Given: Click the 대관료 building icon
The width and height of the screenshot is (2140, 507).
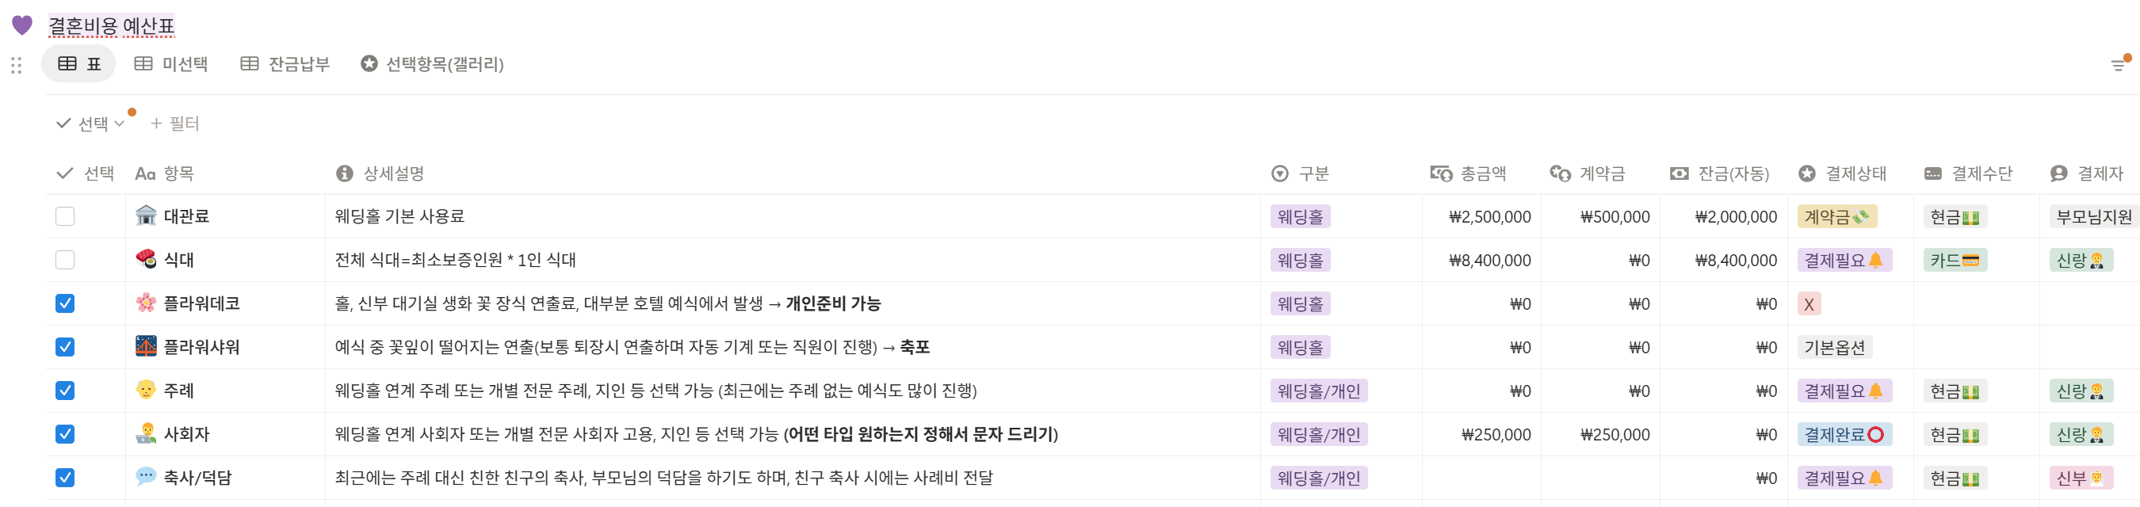Looking at the screenshot, I should pyautogui.click(x=146, y=215).
